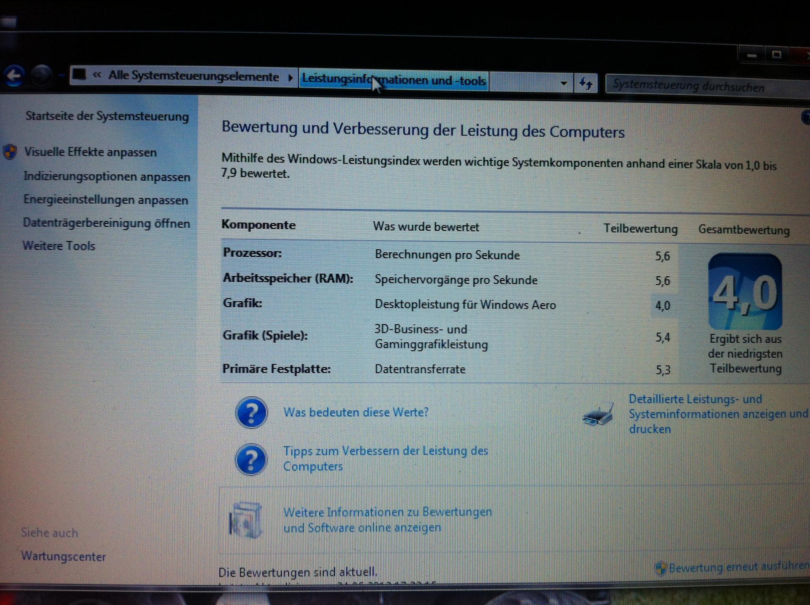Viewport: 810px width, 605px height.
Task: Click 'Datenträgerbereinigung öffnen' sidebar link
Action: click(106, 223)
